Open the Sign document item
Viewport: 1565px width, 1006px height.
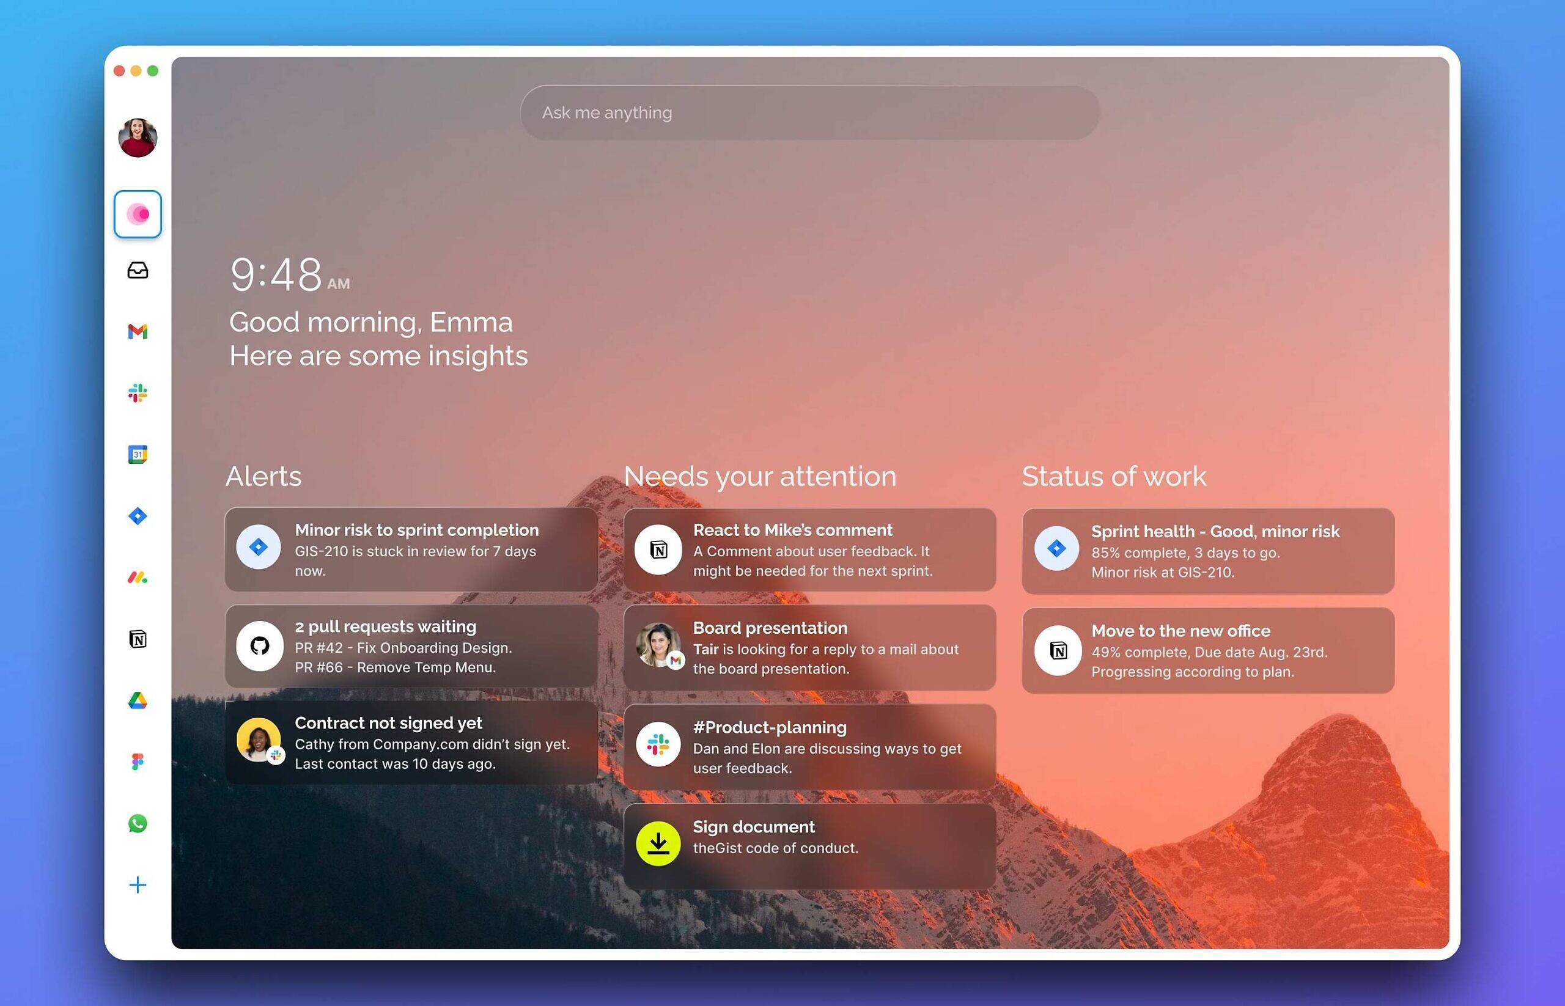809,846
